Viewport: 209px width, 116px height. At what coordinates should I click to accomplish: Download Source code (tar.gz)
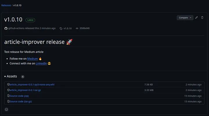(x=21, y=101)
